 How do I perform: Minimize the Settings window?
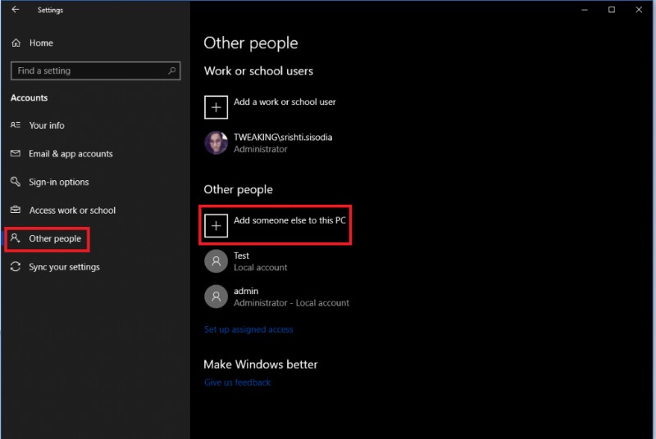pos(585,10)
